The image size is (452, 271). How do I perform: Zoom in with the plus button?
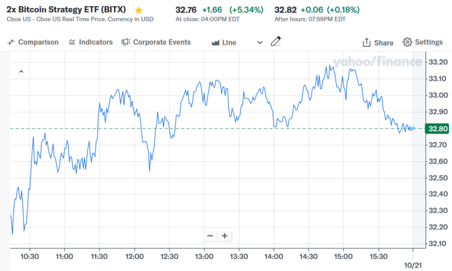click(224, 236)
